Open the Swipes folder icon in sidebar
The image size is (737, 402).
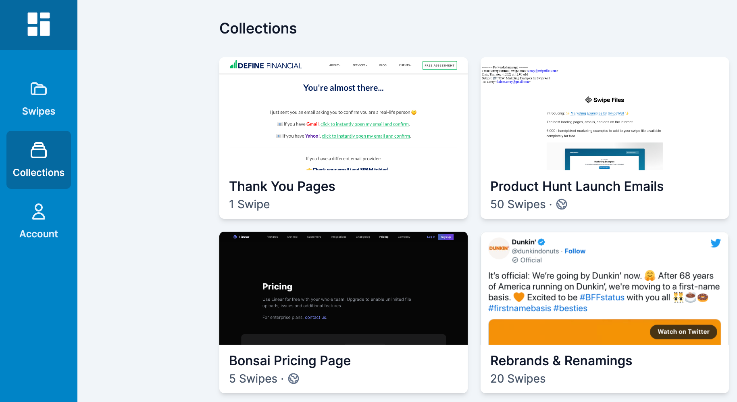39,89
